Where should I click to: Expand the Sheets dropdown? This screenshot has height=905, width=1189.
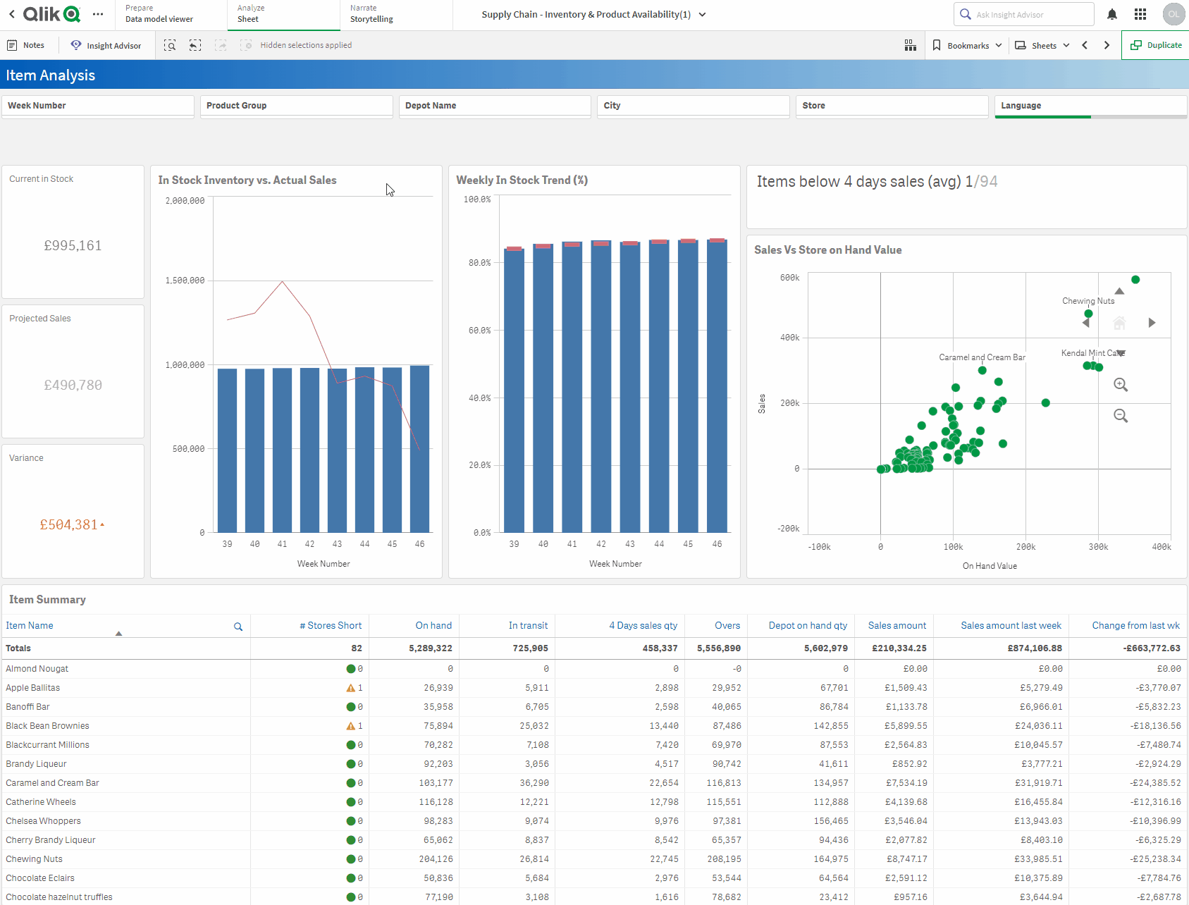[x=1042, y=44]
